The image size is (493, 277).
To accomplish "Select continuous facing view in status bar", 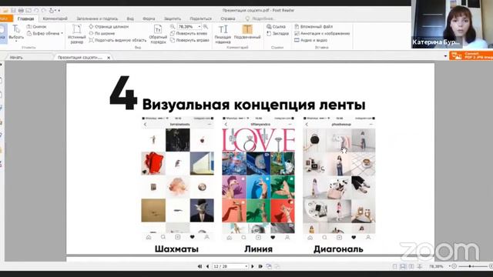I will pos(420,266).
